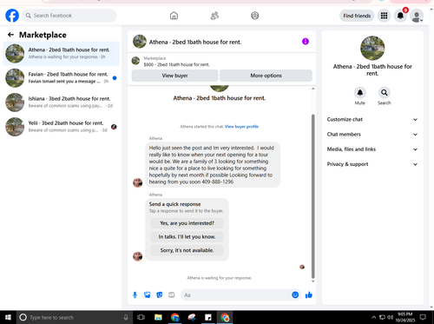
Task: Open the menu grid icon
Action: point(384,16)
